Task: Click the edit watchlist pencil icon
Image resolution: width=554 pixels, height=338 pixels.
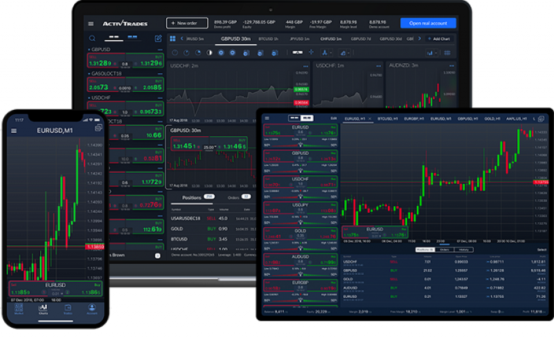Action: 158,38
